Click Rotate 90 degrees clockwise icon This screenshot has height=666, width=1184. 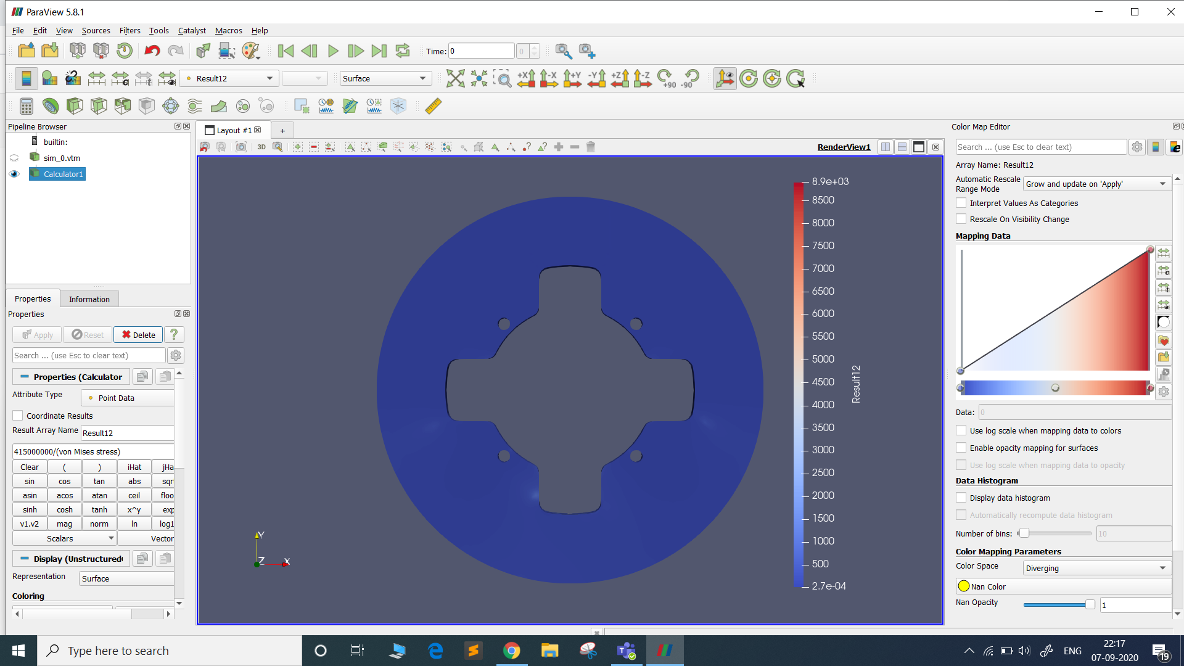(666, 78)
